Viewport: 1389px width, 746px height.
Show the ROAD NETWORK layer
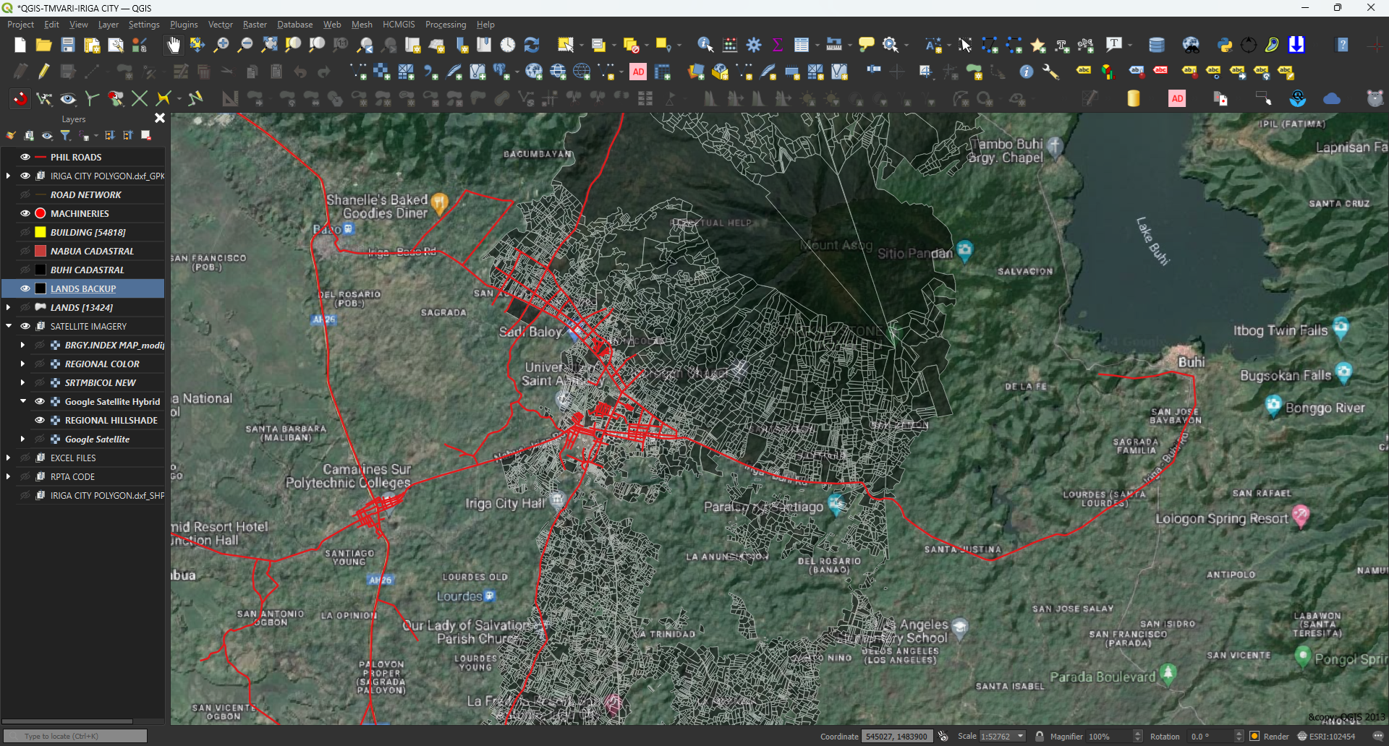click(25, 194)
